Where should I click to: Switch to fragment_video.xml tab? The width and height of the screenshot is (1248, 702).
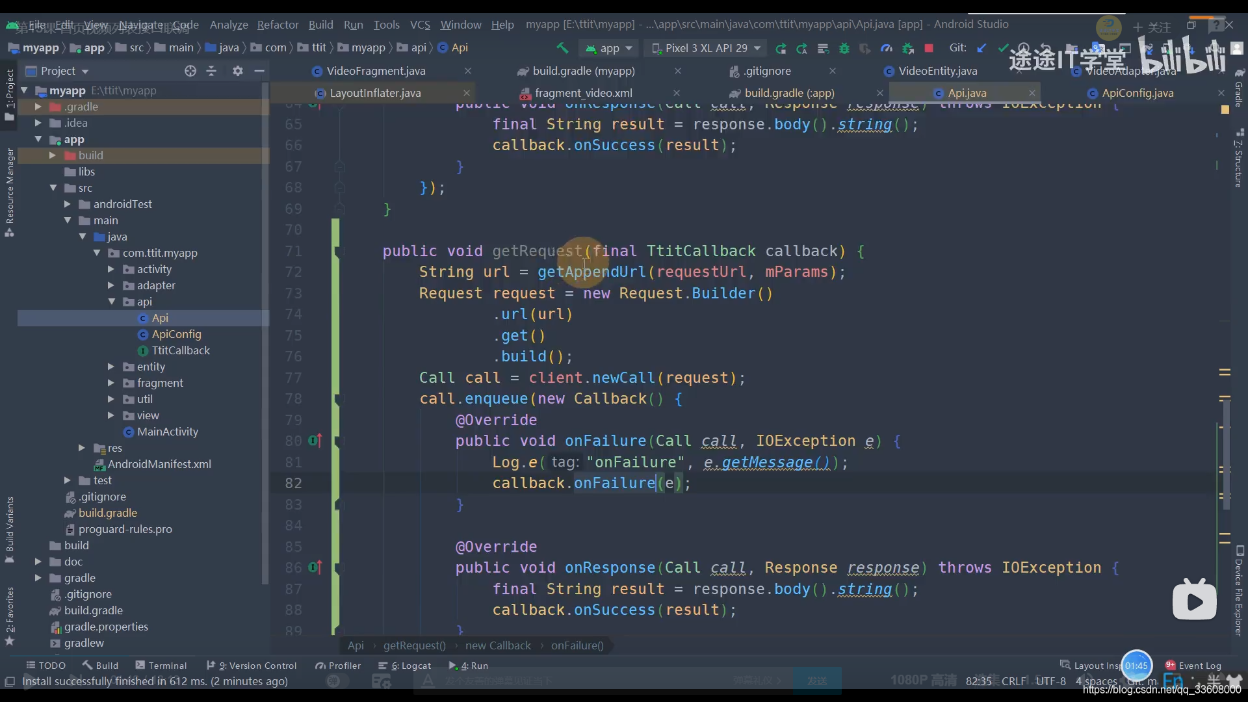click(583, 93)
